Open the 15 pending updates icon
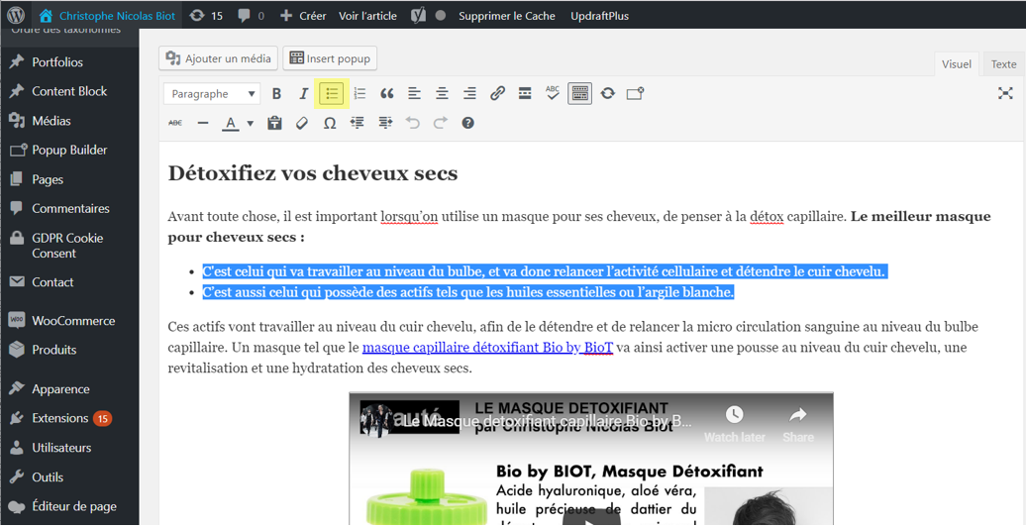Viewport: 1026px width, 528px height. (205, 16)
